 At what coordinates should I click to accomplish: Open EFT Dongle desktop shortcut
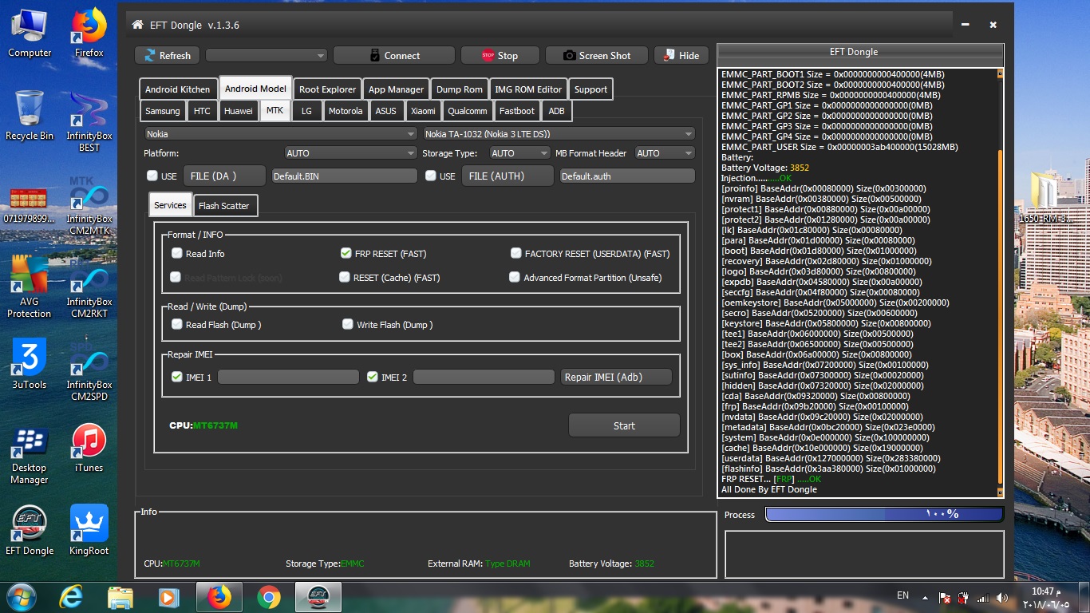point(30,531)
